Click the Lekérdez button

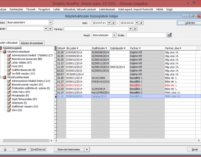189,23
